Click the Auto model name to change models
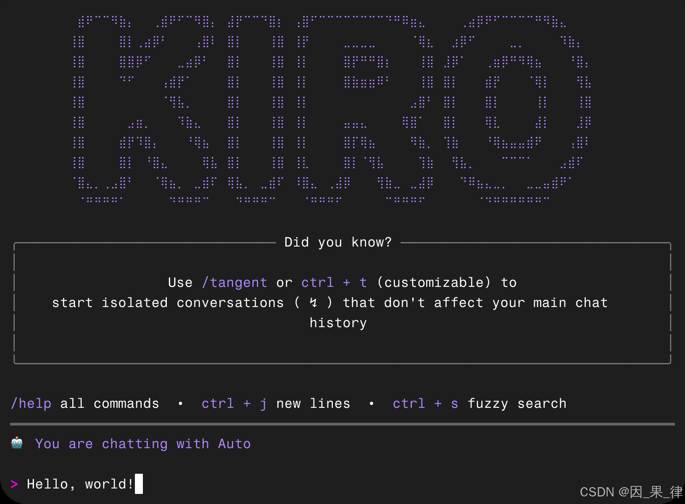Image resolution: width=685 pixels, height=504 pixels. pyautogui.click(x=234, y=444)
